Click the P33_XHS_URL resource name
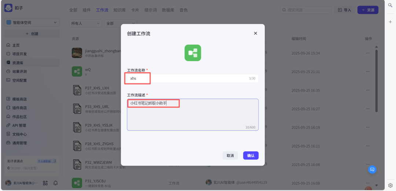 point(97,107)
